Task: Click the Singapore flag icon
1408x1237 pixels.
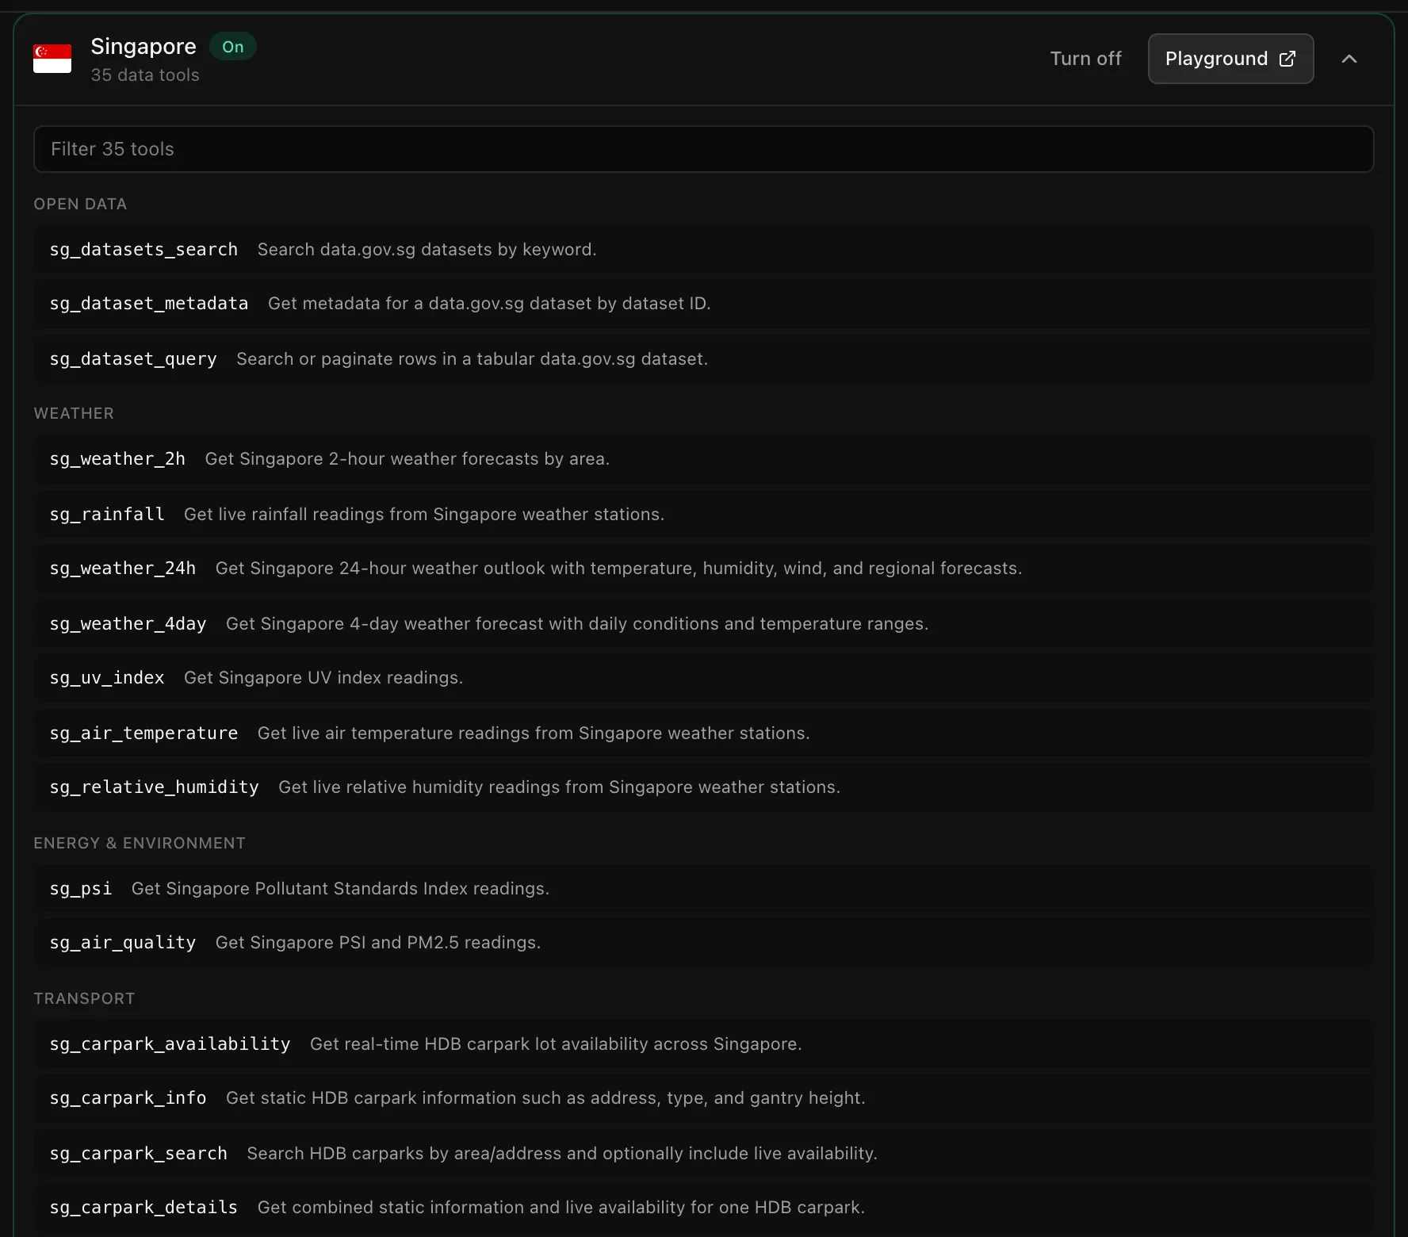Action: coord(52,59)
